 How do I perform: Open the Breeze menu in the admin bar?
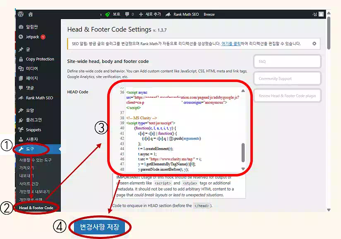click(x=209, y=14)
